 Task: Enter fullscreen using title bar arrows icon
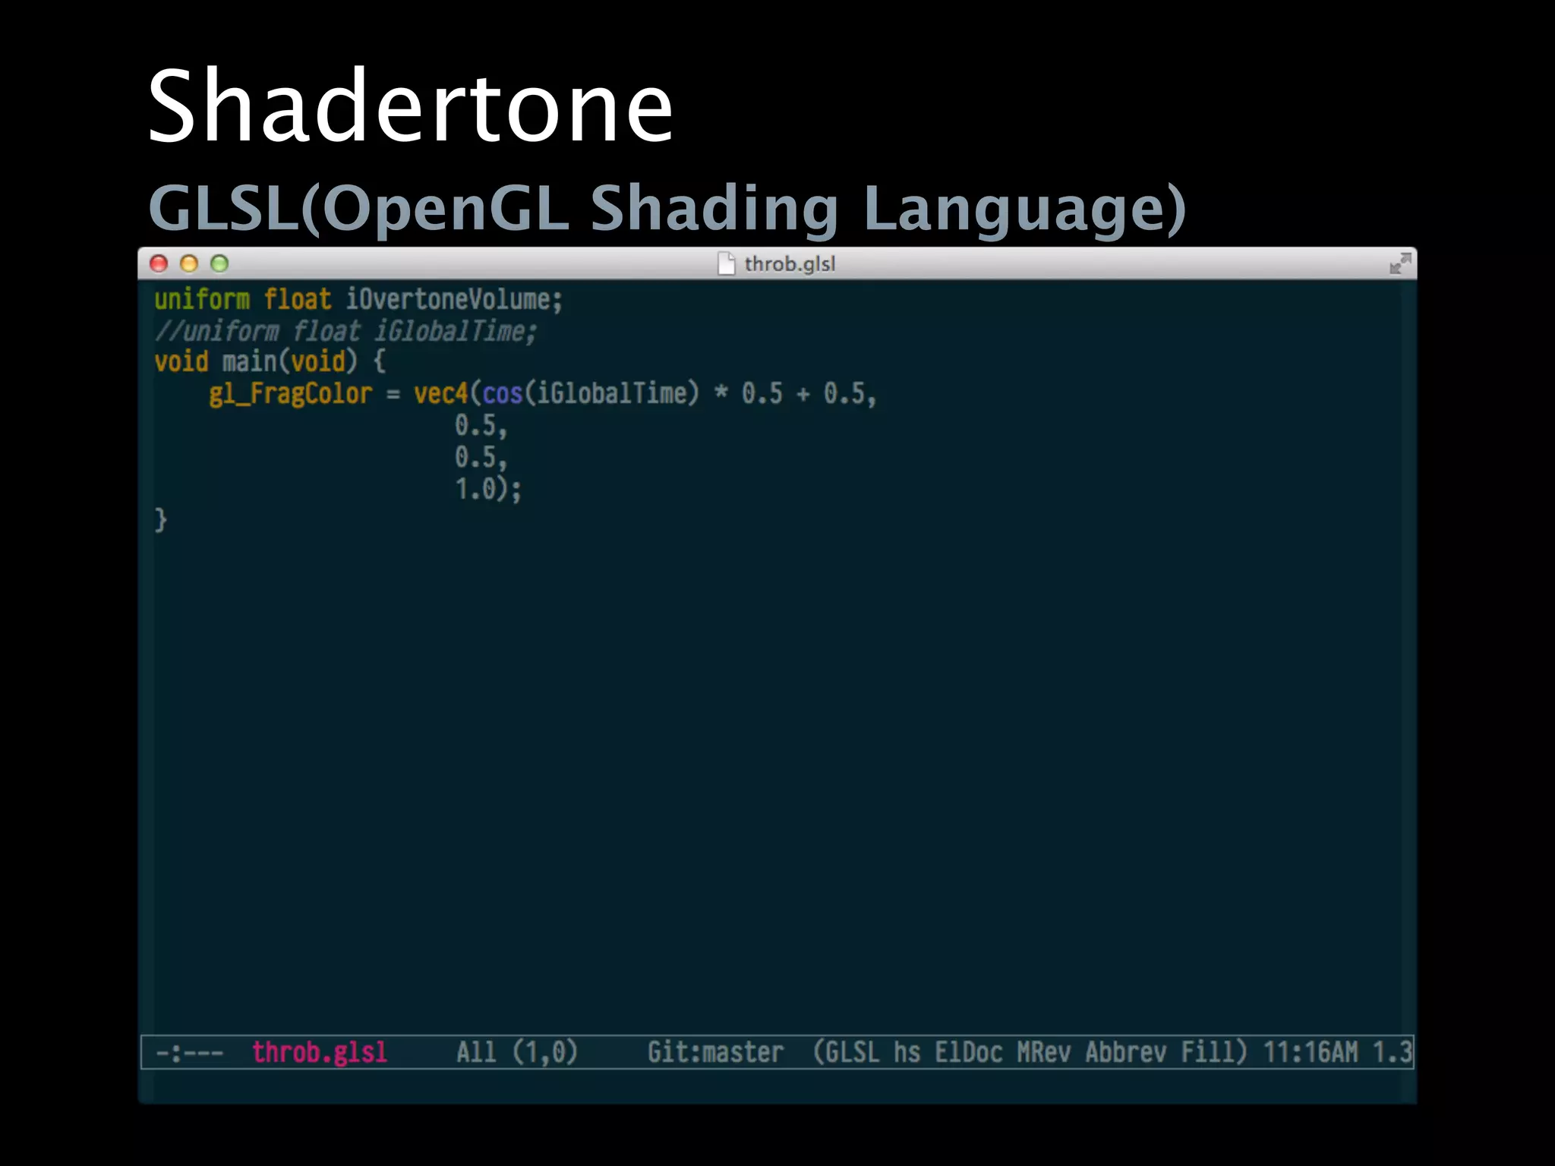point(1399,263)
